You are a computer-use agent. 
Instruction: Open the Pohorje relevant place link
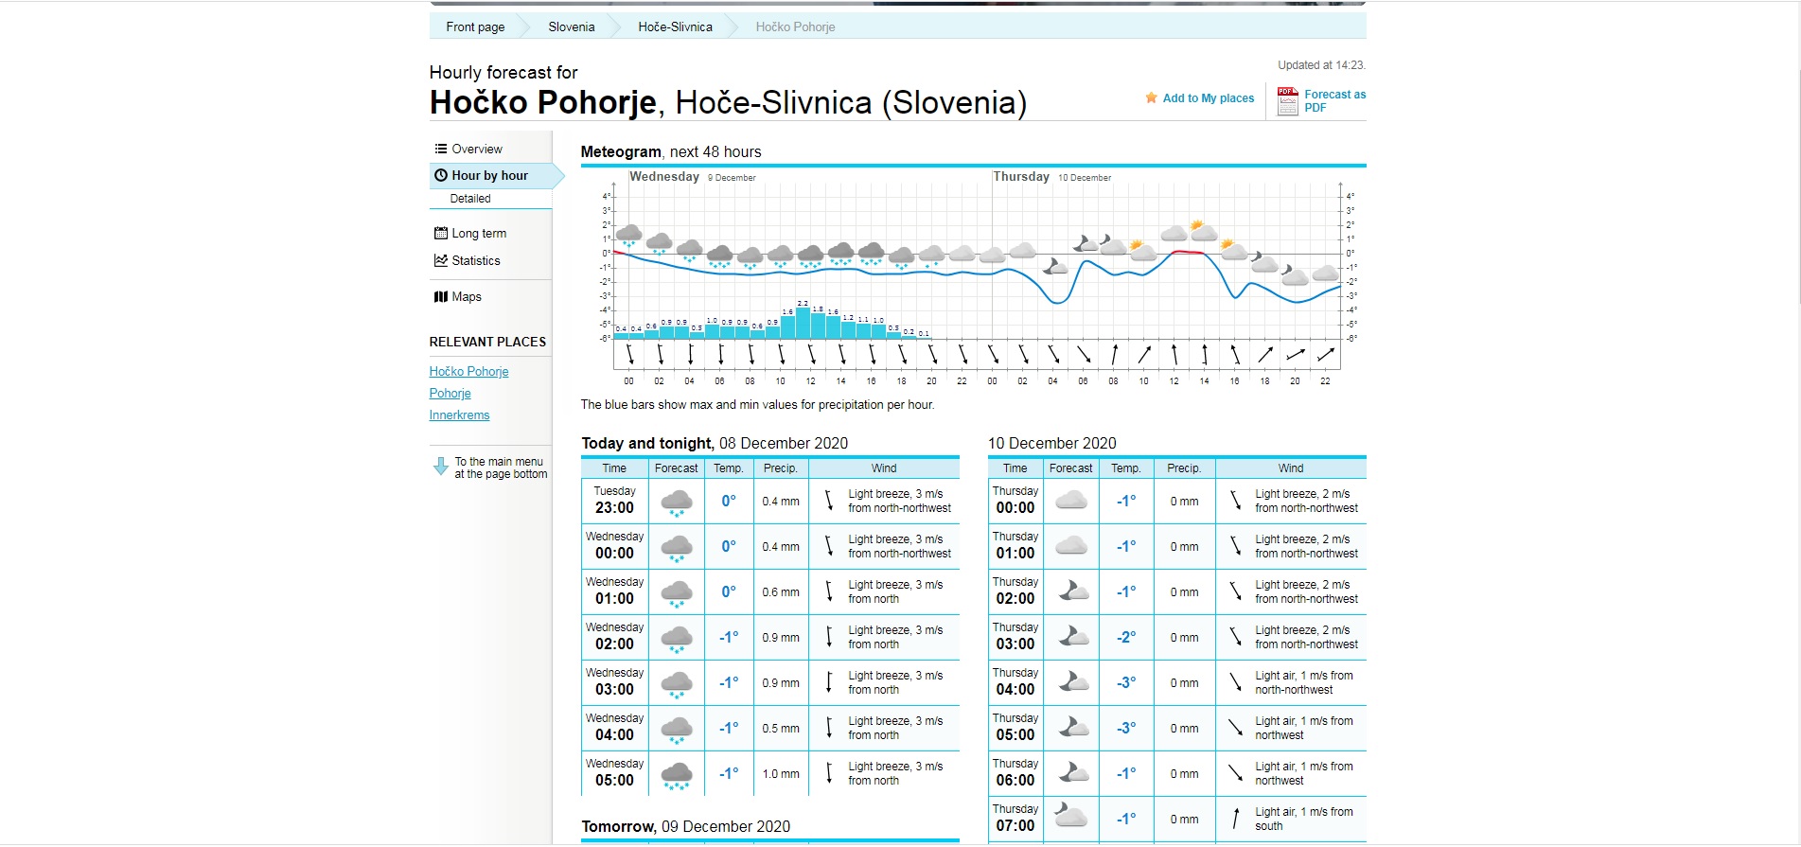(x=450, y=394)
